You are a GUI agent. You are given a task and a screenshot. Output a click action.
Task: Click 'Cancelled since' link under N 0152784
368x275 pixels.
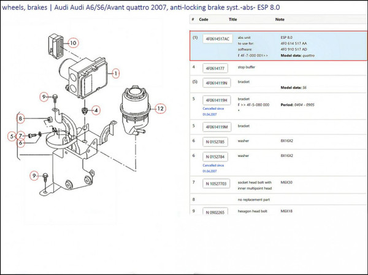(x=213, y=168)
